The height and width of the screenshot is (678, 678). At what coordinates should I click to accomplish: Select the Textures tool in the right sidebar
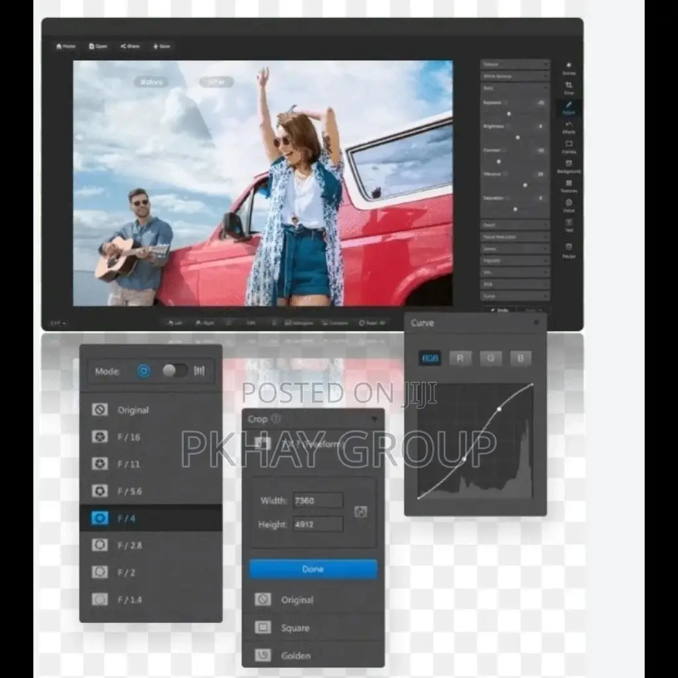click(569, 186)
